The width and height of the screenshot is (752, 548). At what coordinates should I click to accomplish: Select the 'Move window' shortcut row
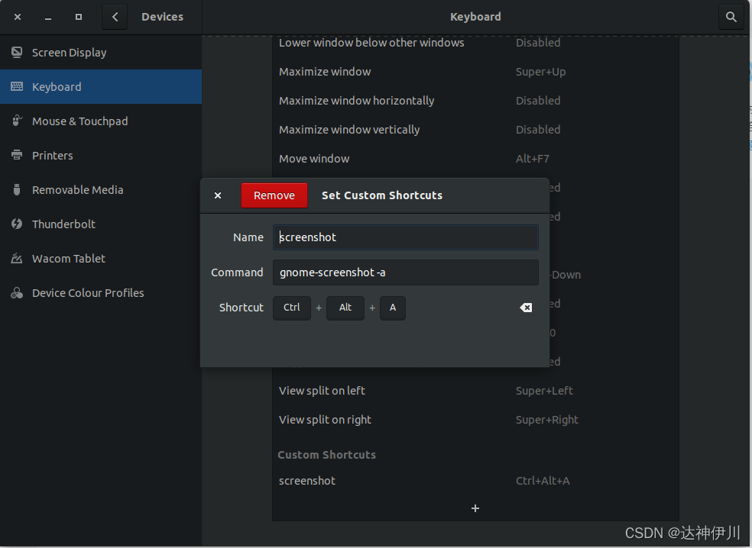click(475, 159)
